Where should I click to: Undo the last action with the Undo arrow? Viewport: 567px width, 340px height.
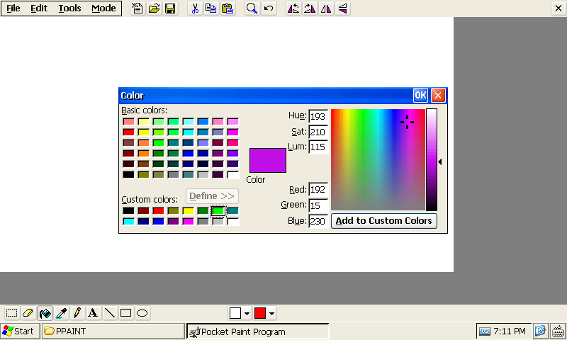[x=269, y=8]
